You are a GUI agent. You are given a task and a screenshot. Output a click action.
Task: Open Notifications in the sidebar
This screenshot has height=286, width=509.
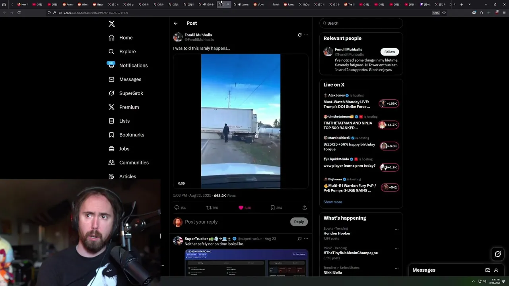tap(128, 66)
